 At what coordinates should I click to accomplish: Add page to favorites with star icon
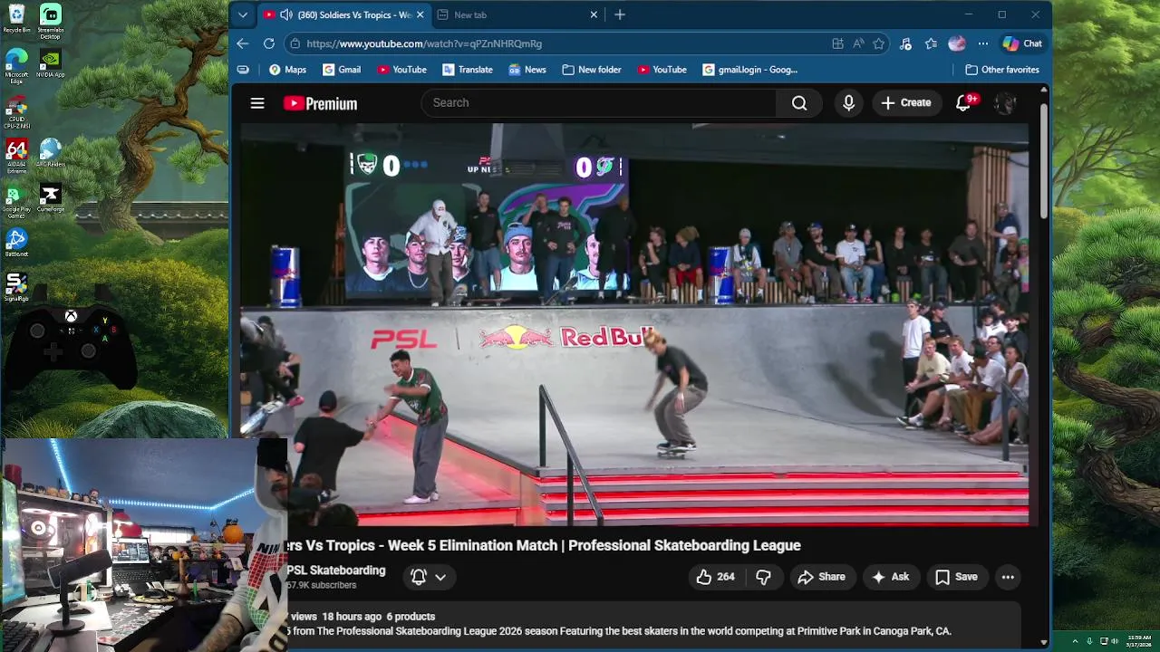pyautogui.click(x=878, y=43)
